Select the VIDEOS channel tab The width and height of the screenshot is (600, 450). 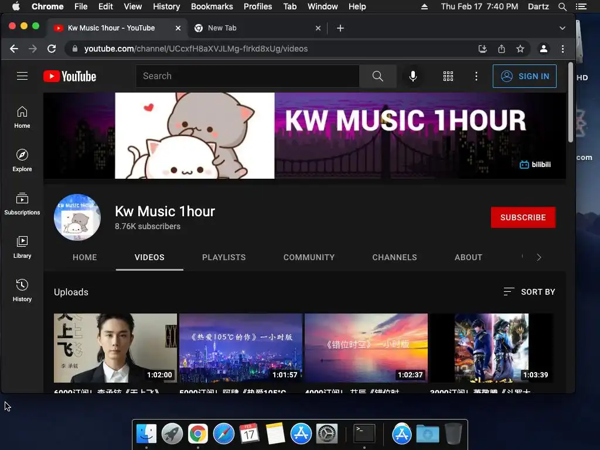click(x=149, y=258)
